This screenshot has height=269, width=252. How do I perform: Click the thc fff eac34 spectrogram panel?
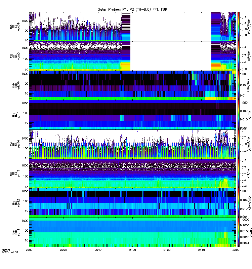(132, 144)
